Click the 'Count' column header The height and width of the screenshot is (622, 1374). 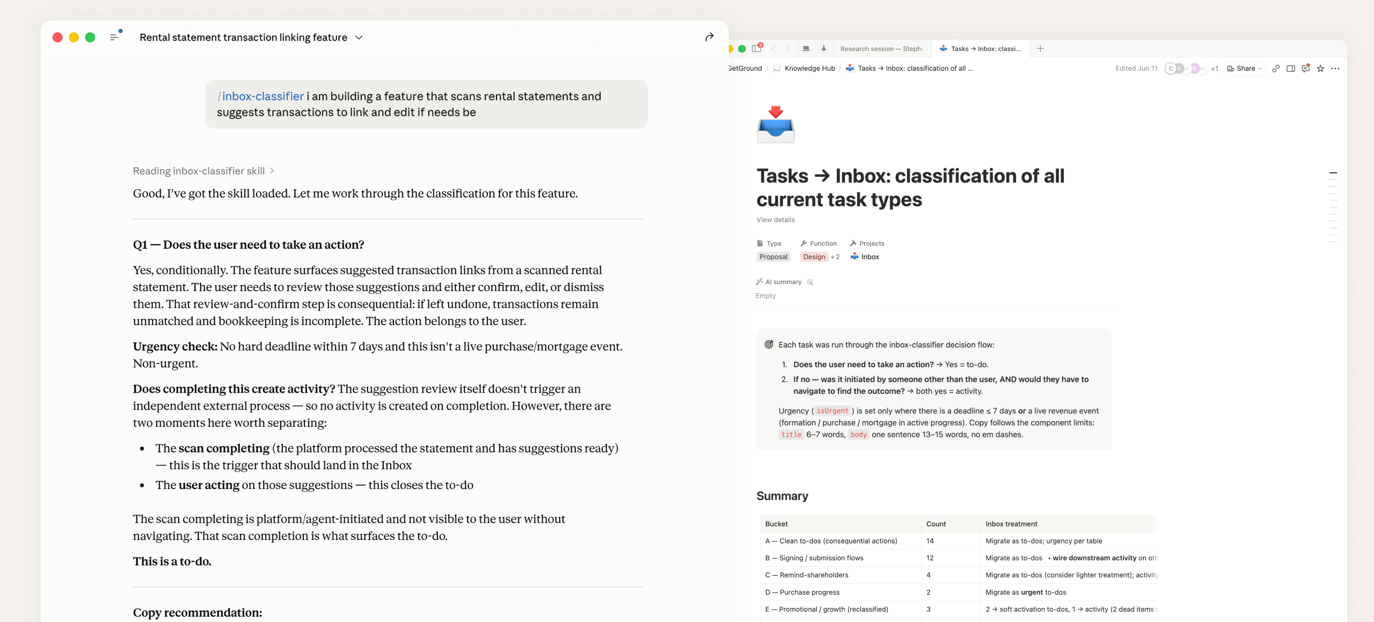(951, 524)
